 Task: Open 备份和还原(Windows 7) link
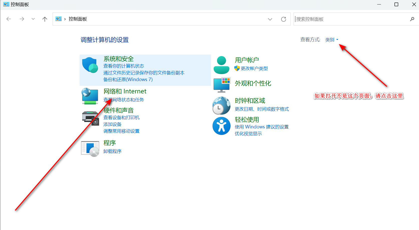(x=128, y=80)
